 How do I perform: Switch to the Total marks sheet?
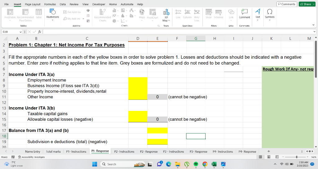53,151
